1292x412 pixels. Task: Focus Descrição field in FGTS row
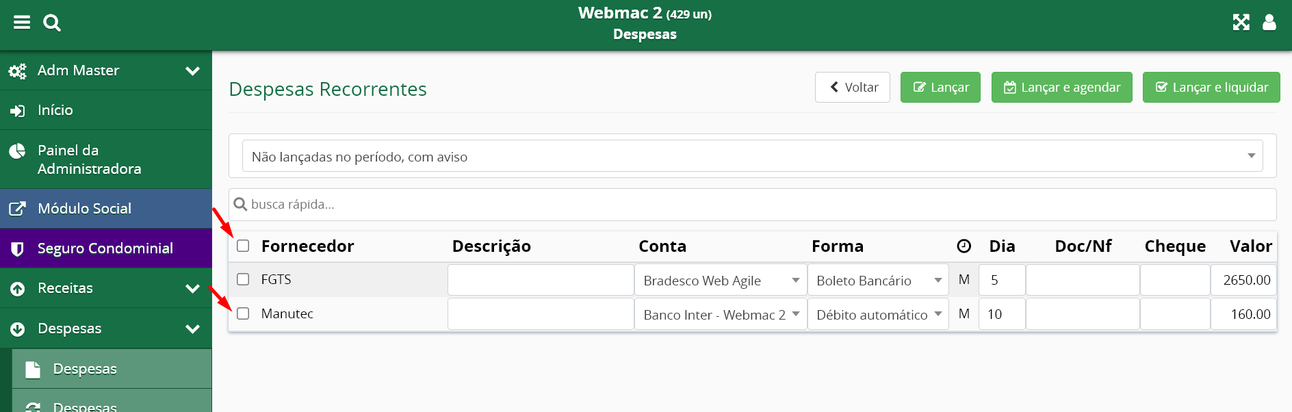point(541,280)
